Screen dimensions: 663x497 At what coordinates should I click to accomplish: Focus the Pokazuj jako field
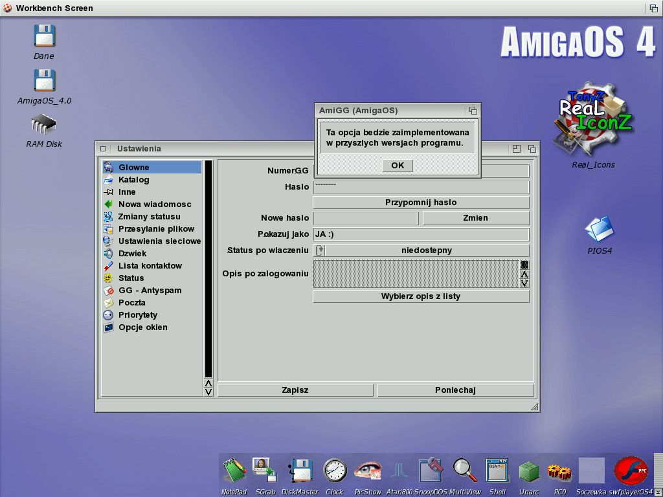tap(421, 234)
